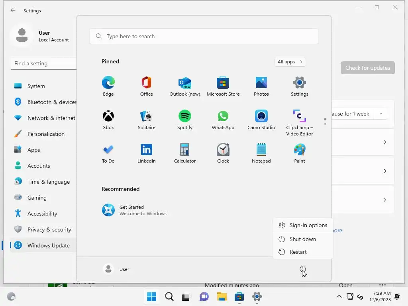Open Clipchamp Video Editor
This screenshot has height=306, width=408.
300,123
